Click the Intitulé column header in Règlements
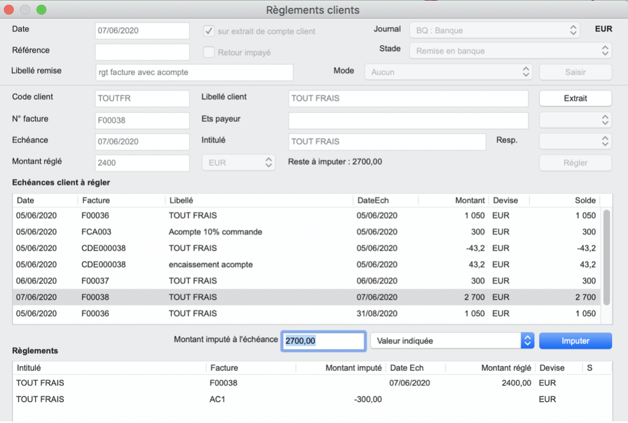Viewport: 628px width, 423px height. [x=110, y=368]
